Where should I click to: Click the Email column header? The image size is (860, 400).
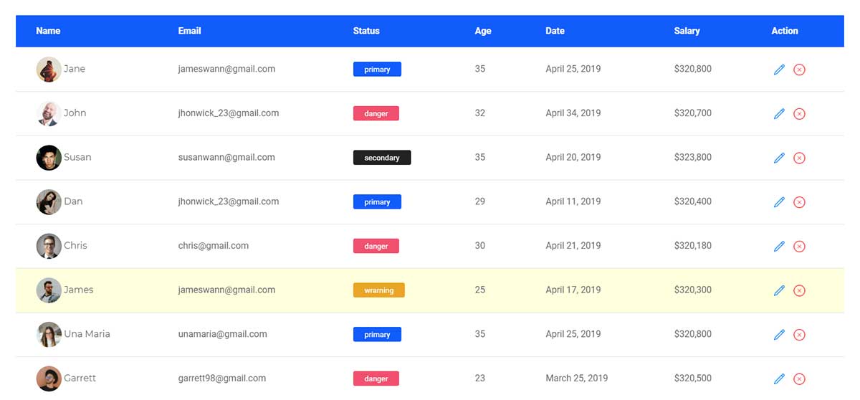pyautogui.click(x=189, y=31)
